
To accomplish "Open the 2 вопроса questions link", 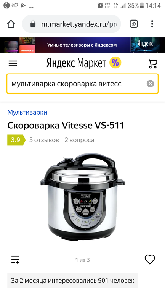I will click(x=79, y=140).
